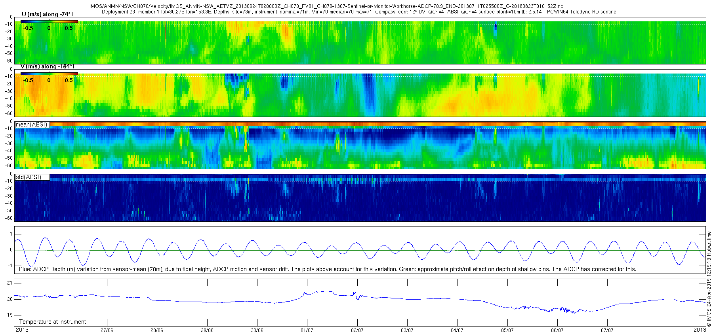Click the NetCDF file path title text
Screen dimensions: 713x336
tap(326, 7)
